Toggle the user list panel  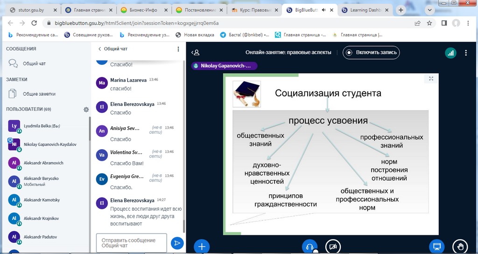tap(197, 53)
